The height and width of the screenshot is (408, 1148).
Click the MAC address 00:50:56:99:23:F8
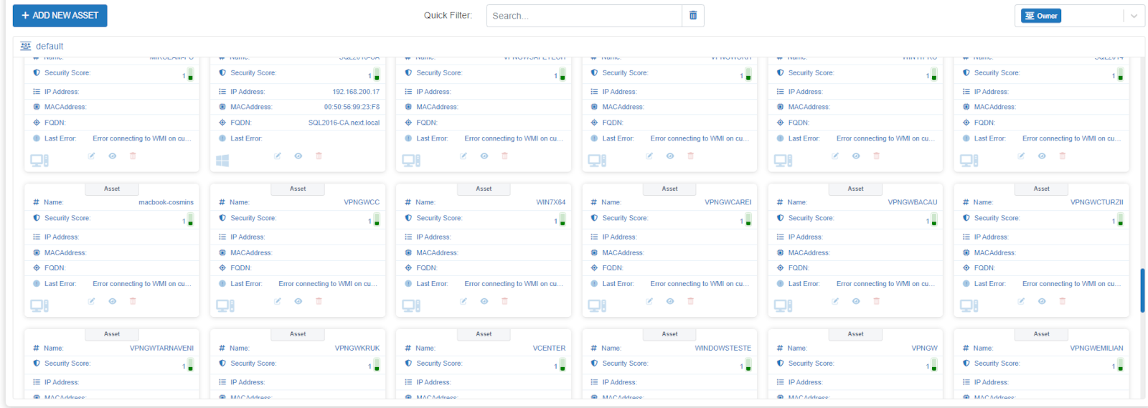coord(352,107)
